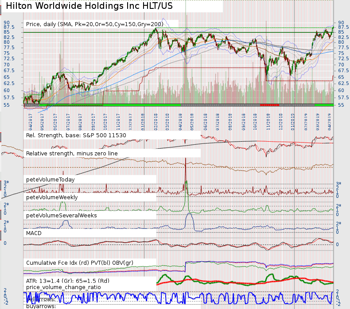Click the 12/2017 date label
This screenshot has height=309, width=350.
130,122
